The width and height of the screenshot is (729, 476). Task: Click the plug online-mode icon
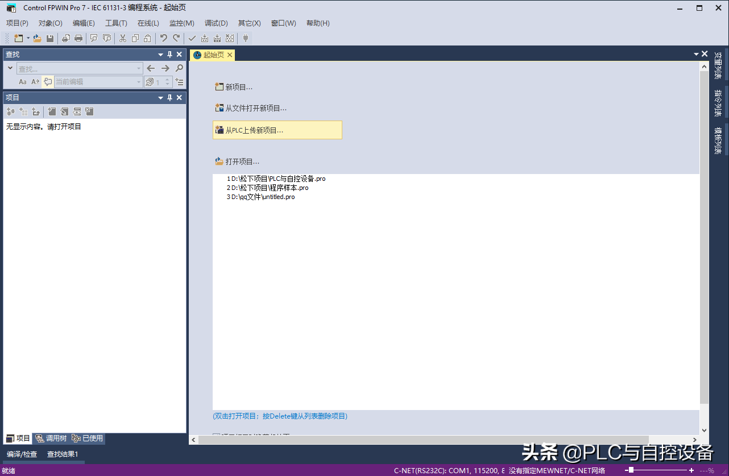click(x=246, y=39)
